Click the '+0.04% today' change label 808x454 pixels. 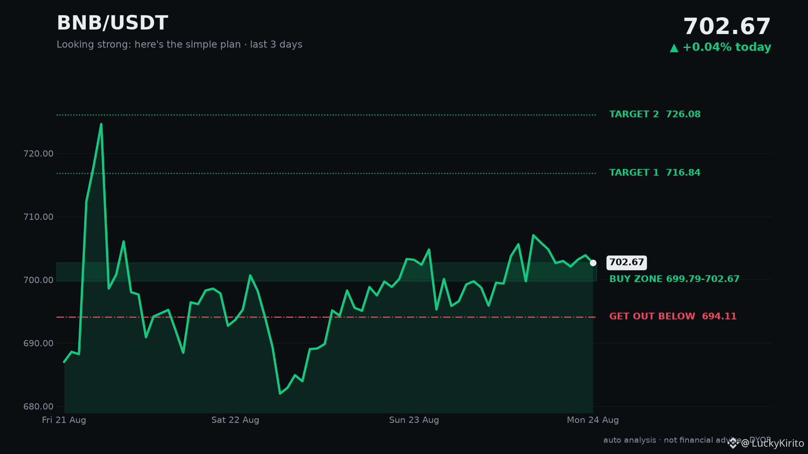(x=727, y=47)
